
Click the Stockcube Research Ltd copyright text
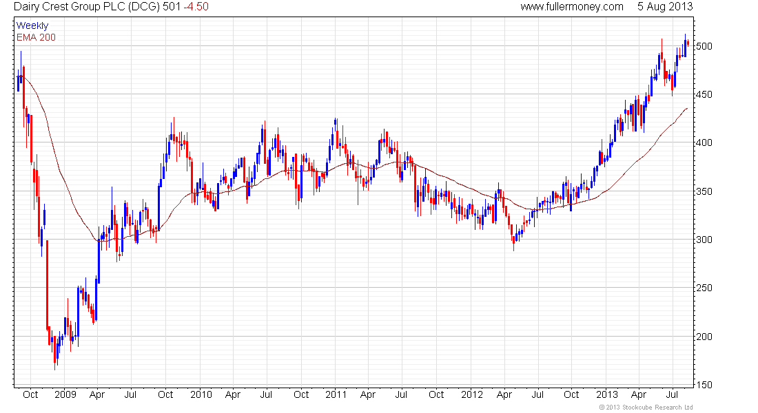click(x=646, y=407)
